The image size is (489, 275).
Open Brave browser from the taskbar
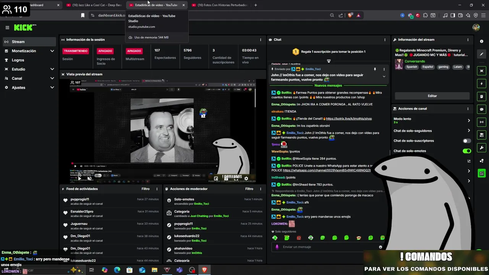tap(204, 270)
